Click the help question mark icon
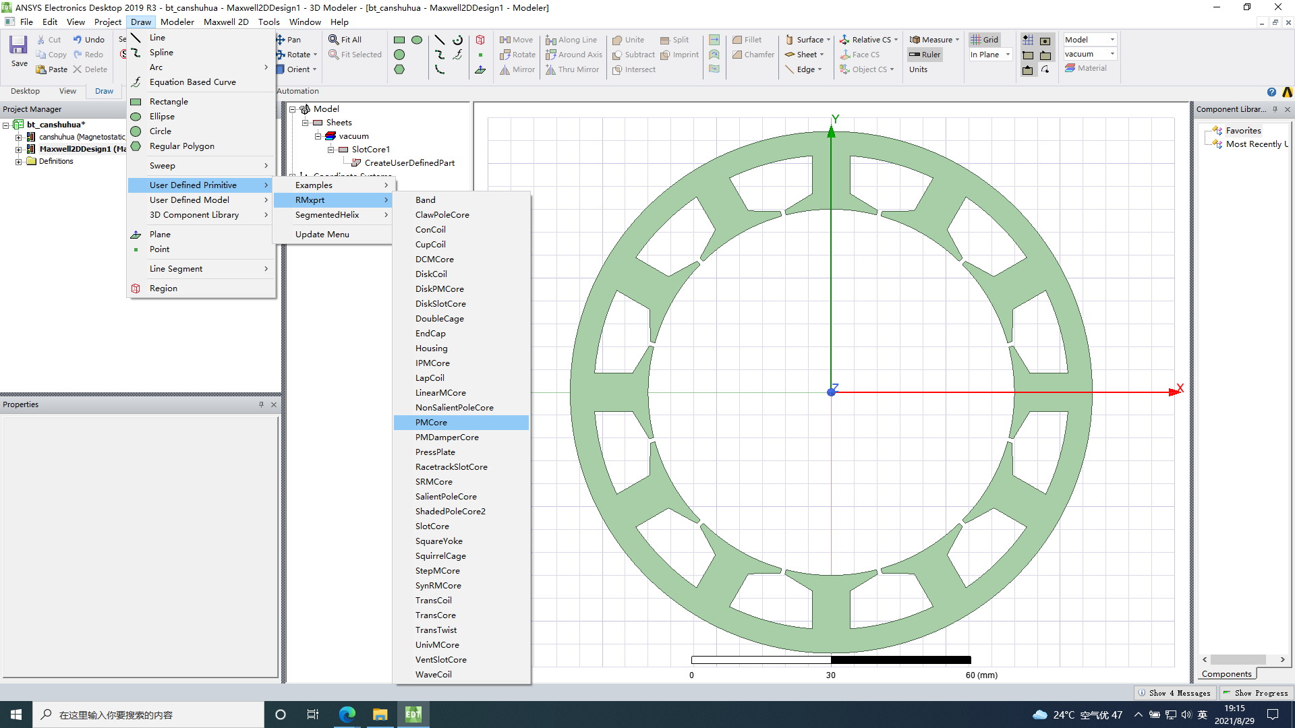Image resolution: width=1295 pixels, height=728 pixels. [x=1271, y=92]
